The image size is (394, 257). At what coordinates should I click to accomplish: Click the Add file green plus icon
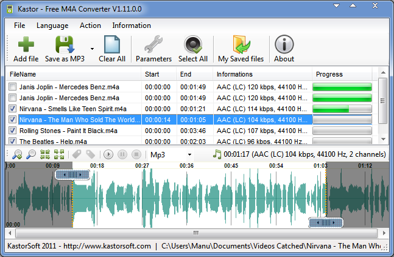pyautogui.click(x=26, y=44)
